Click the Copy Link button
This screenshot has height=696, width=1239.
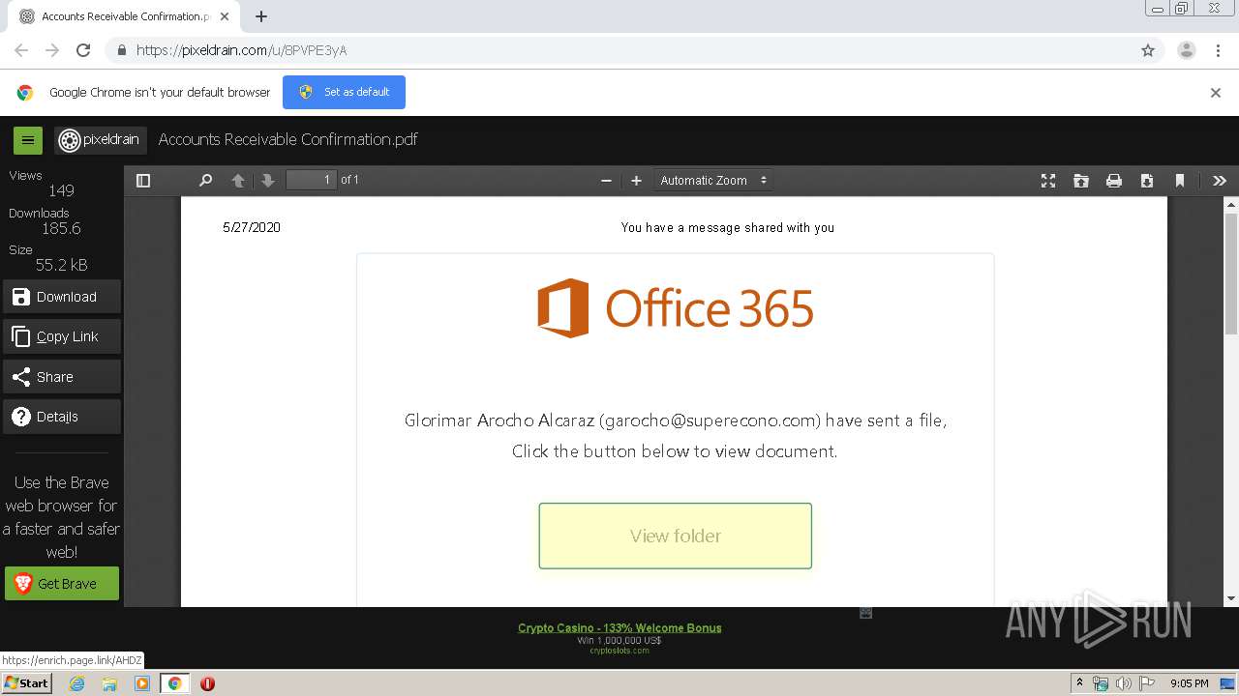pos(62,336)
